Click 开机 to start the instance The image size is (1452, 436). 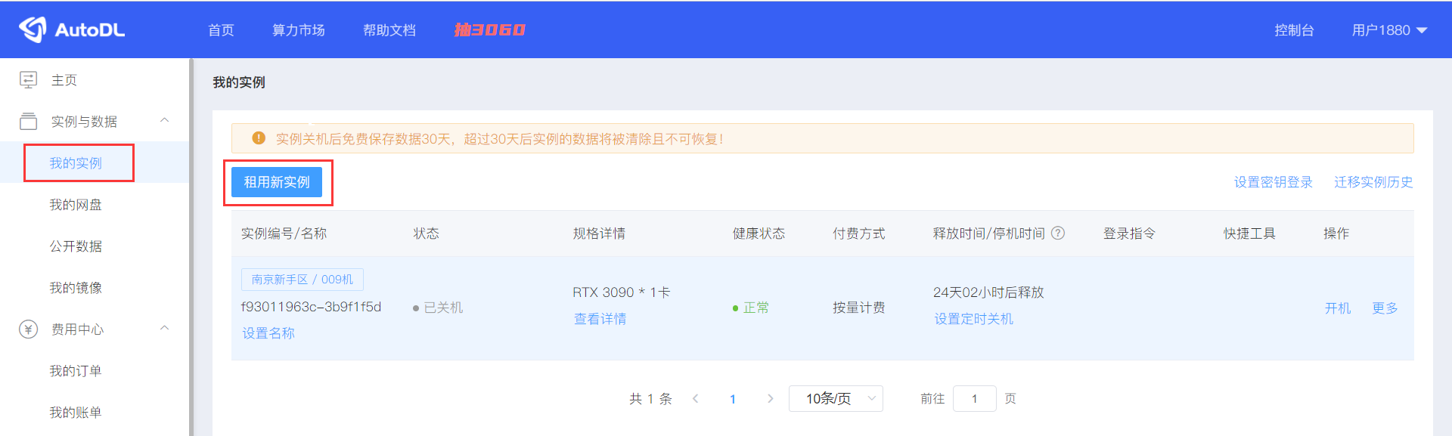click(1338, 308)
